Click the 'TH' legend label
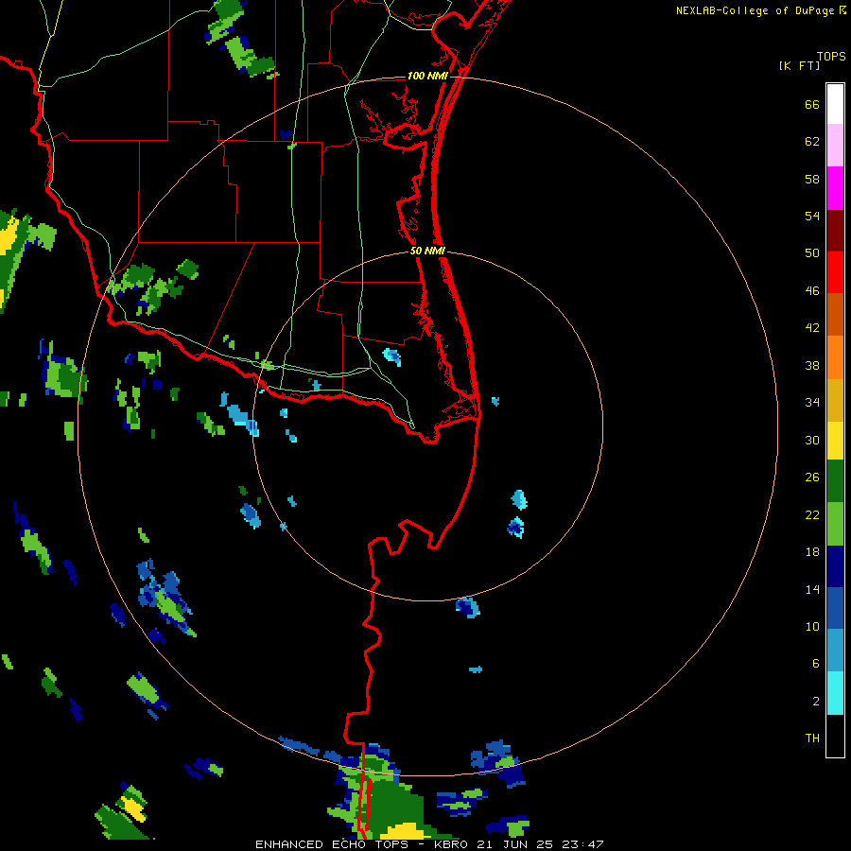The image size is (851, 851). click(812, 738)
